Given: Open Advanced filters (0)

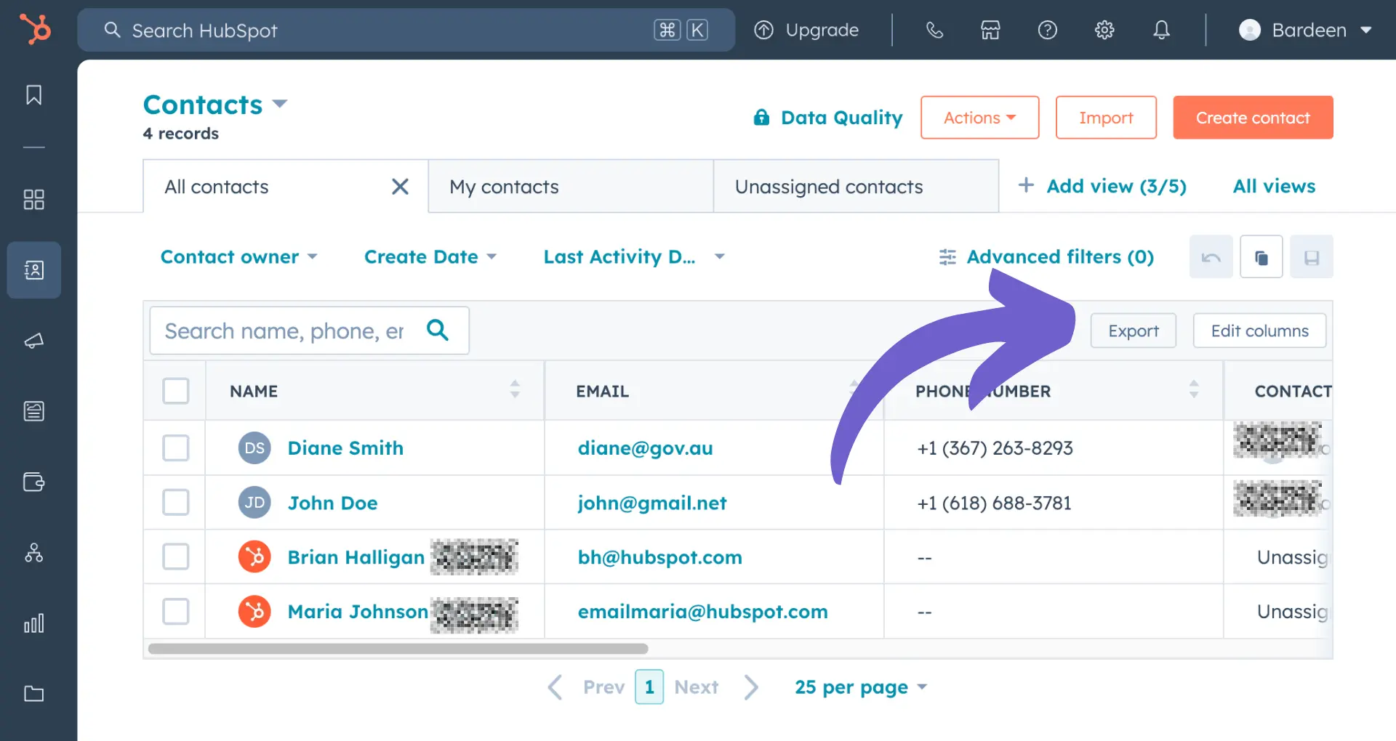Looking at the screenshot, I should pyautogui.click(x=1046, y=256).
